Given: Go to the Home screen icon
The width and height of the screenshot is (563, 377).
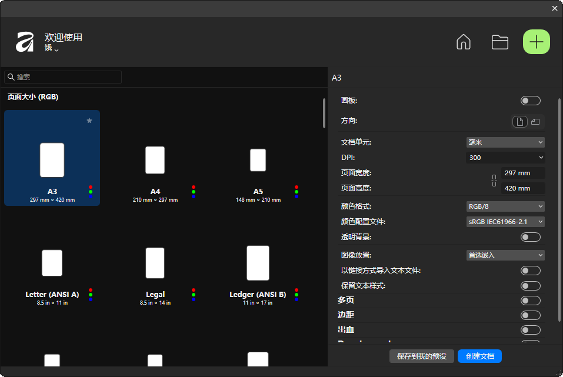Looking at the screenshot, I should (x=463, y=42).
